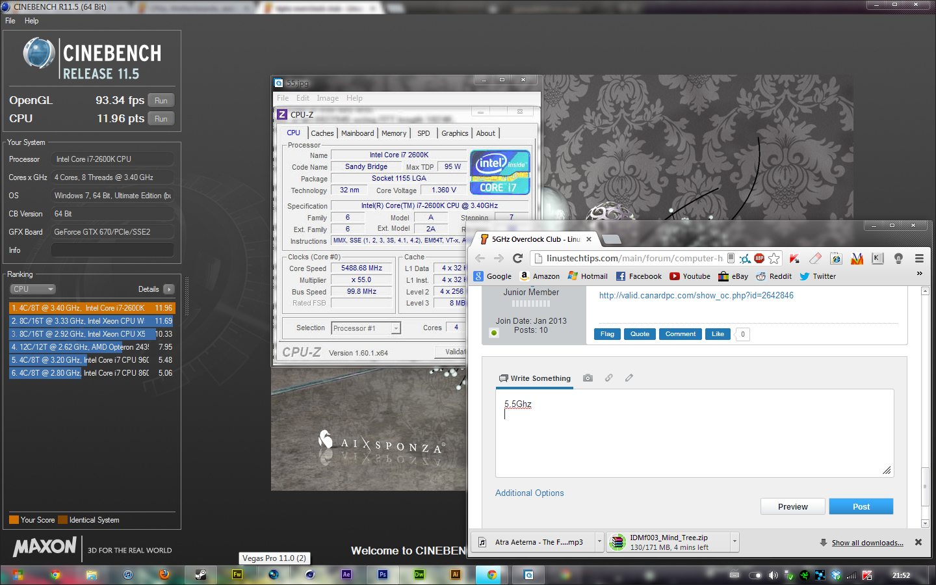
Task: Click in the reply text area containing 5.5Ghz
Action: [694, 433]
